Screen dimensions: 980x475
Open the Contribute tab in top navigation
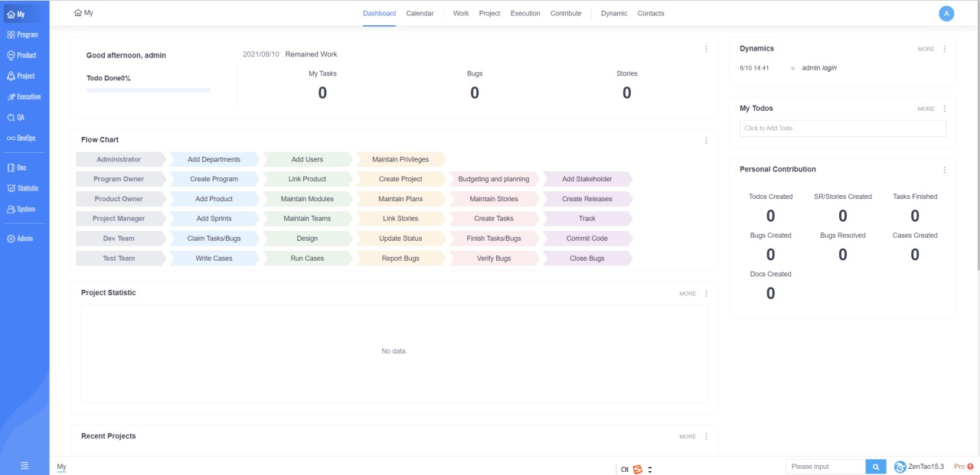565,14
